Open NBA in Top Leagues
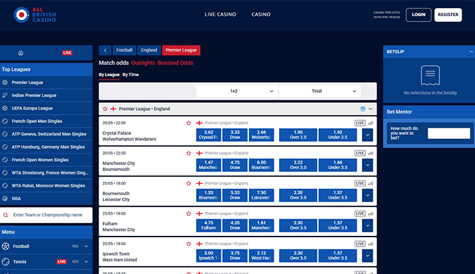This screenshot has height=274, width=475. tap(46, 198)
